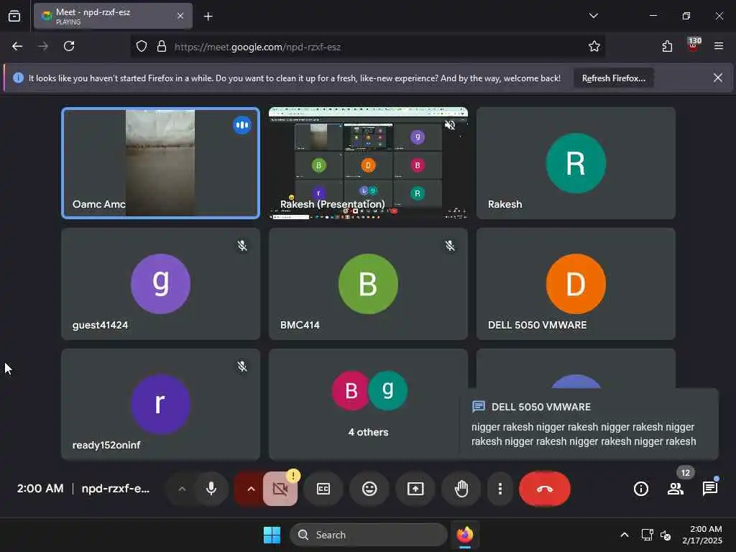Click the taskbar Search box
Image resolution: width=736 pixels, height=552 pixels.
click(x=369, y=535)
